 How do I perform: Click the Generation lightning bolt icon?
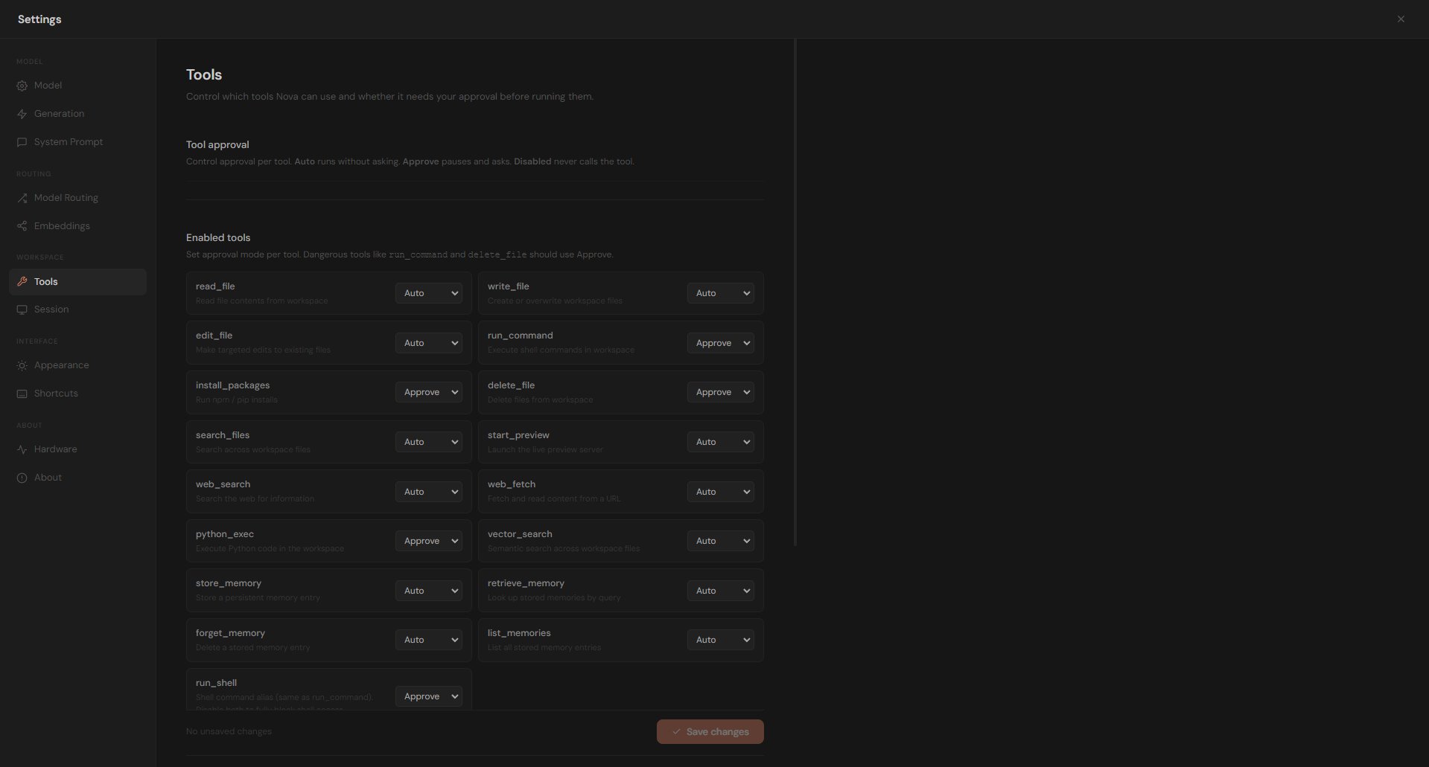click(x=22, y=114)
